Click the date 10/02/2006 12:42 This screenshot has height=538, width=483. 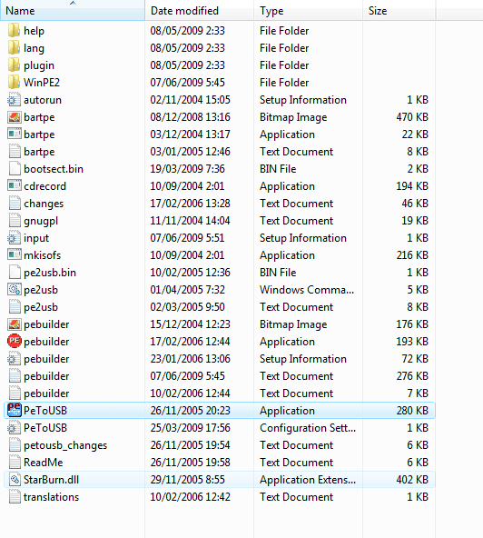[x=190, y=497]
